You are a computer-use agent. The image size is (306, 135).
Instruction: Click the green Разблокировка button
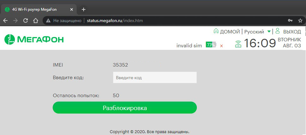(125, 108)
